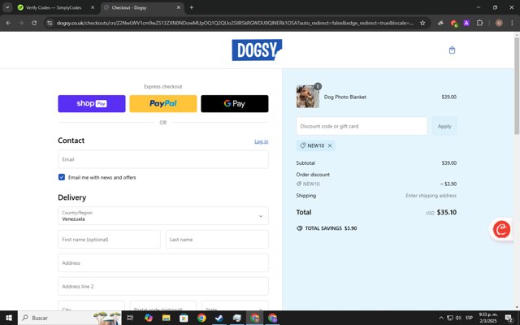Focus the Email input field
Screen dimensions: 520x325
tap(162, 159)
